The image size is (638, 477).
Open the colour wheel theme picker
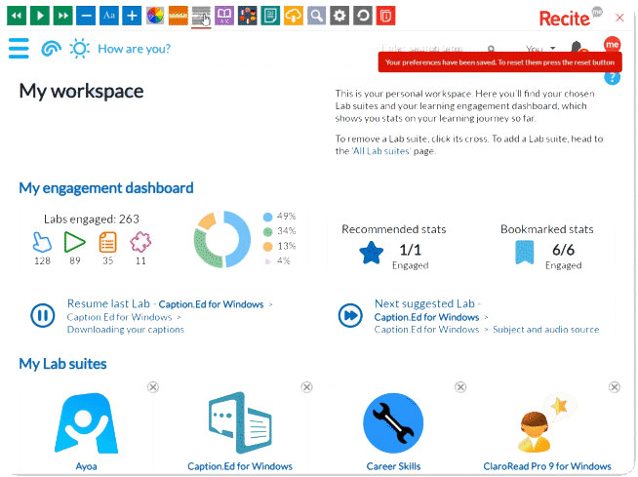[155, 16]
